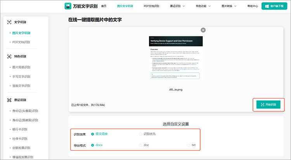The width and height of the screenshot is (291, 160).
Task: Click the 票证识别 sidebar heading
Action: tap(20, 100)
